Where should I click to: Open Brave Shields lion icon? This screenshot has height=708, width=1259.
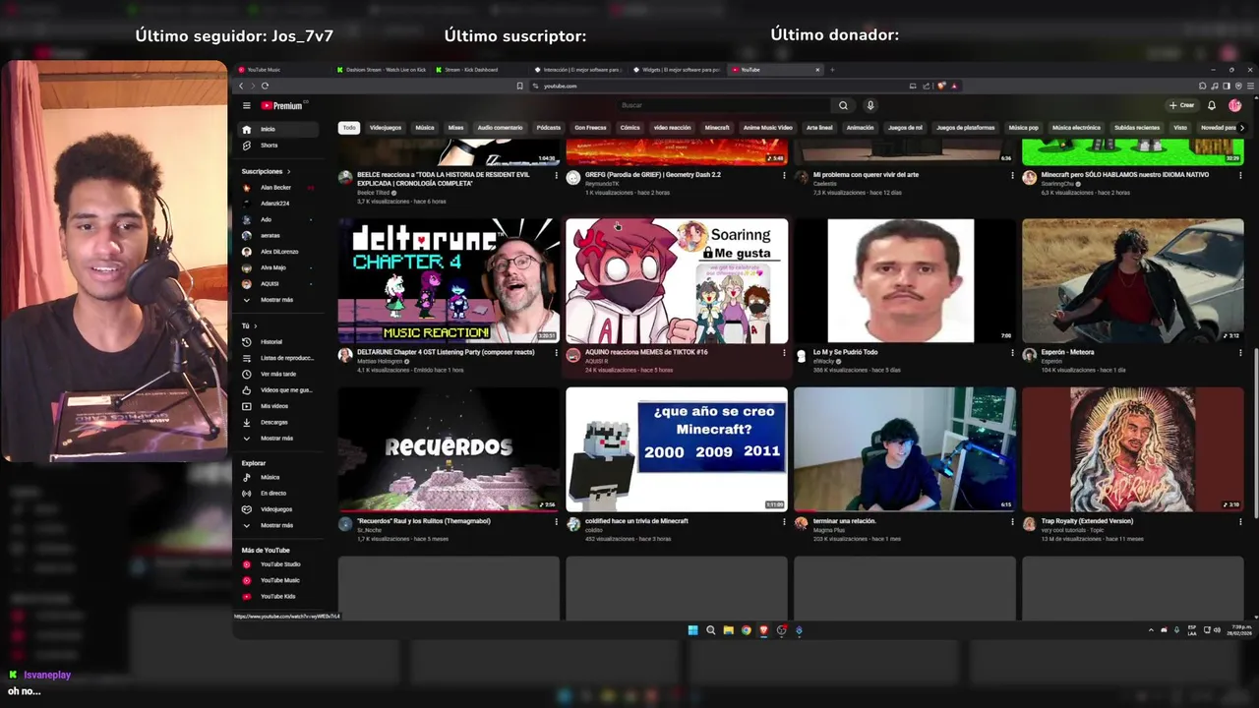[x=942, y=86]
